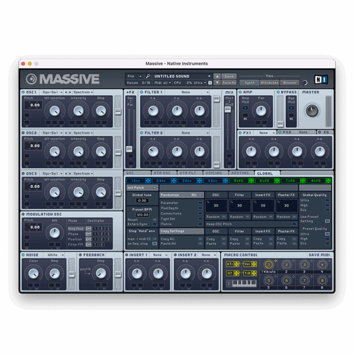The height and width of the screenshot is (354, 354).
Task: Click the Init Patch button
Action: [x=142, y=188]
